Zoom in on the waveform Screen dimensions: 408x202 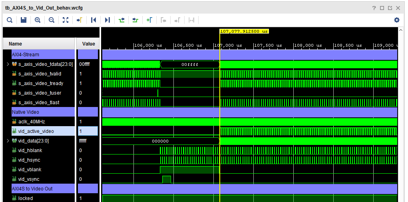coord(38,20)
